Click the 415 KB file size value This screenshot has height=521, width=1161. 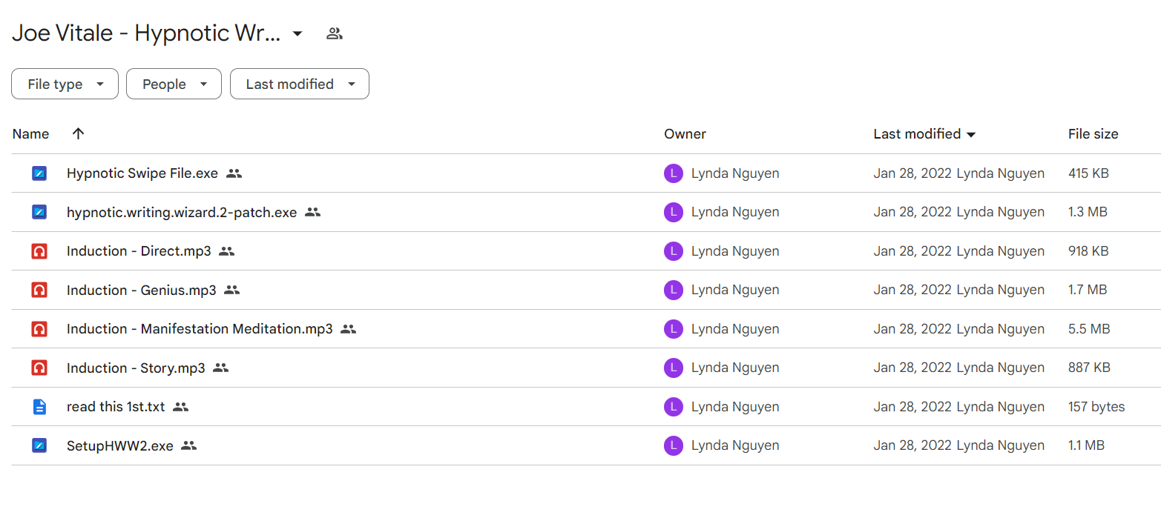[x=1088, y=173]
